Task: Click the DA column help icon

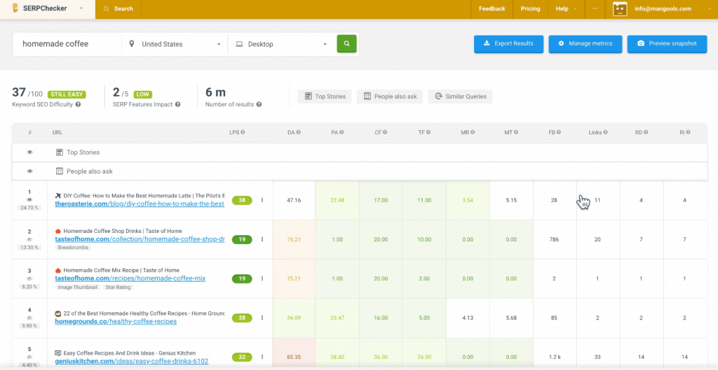Action: 298,132
